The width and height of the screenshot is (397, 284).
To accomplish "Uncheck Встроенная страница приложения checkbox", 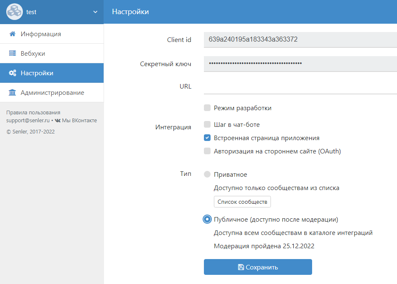I will (207, 138).
